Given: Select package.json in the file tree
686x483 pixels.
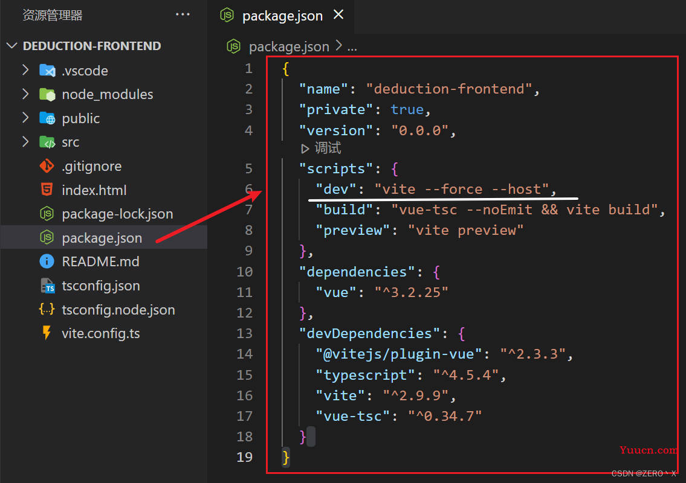Looking at the screenshot, I should click(x=102, y=238).
